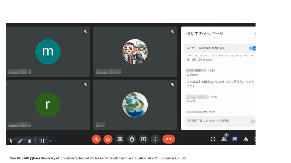The height and width of the screenshot is (163, 291).
Task: Pause using the presentation toolbar pause button
Action: 42,141
